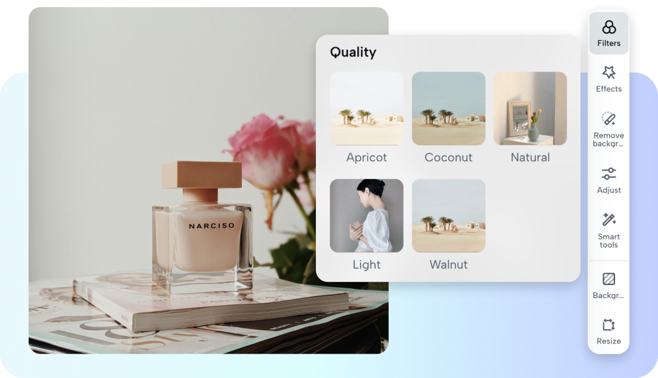The height and width of the screenshot is (378, 658).
Task: Apply the Apricot filter thumbnail
Action: pos(367,109)
